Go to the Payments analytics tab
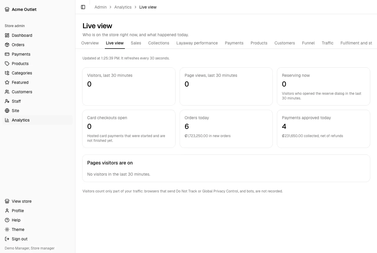Viewport: 377px width, 253px height. coord(234,43)
